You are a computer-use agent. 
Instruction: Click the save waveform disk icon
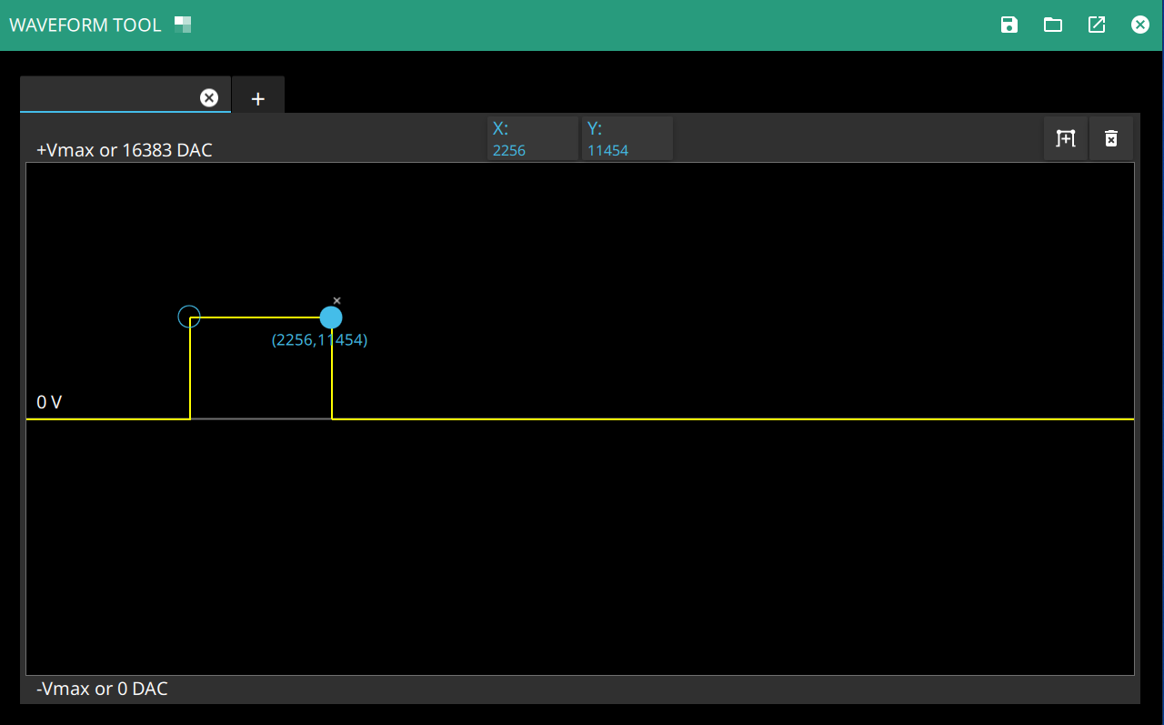point(1008,25)
